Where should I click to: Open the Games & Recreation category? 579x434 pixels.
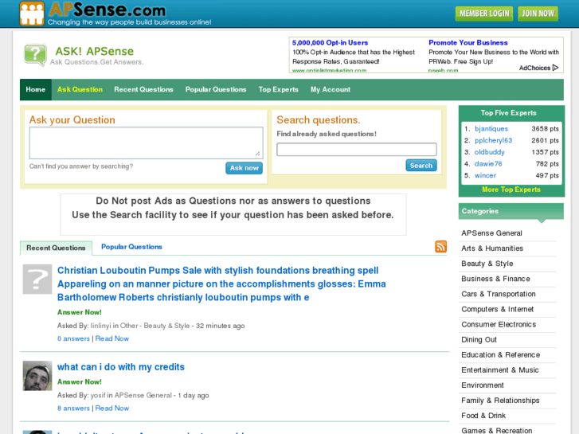click(x=497, y=430)
